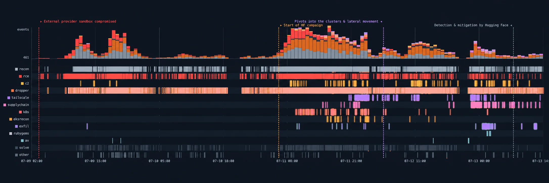The height and width of the screenshot is (183, 549).
Task: Pick the purple swatch beside tailscale
Action: 9,98
